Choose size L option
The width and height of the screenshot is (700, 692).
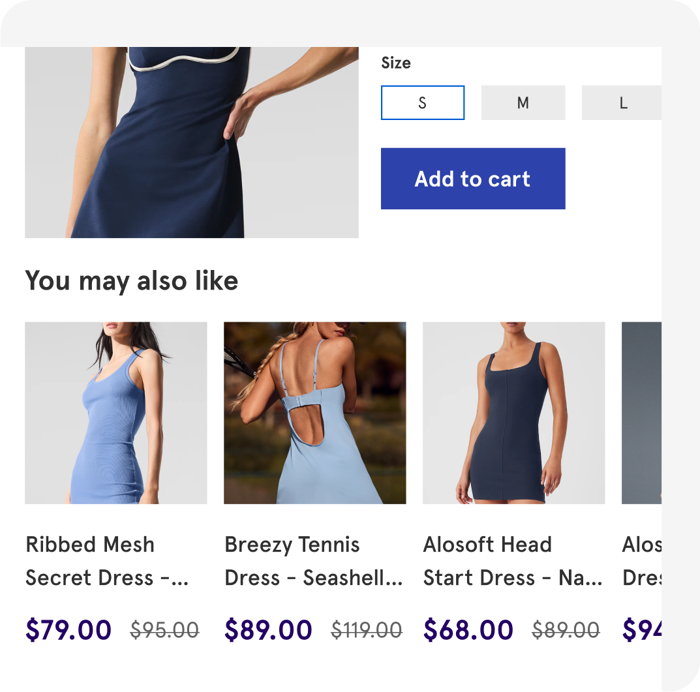coord(622,102)
